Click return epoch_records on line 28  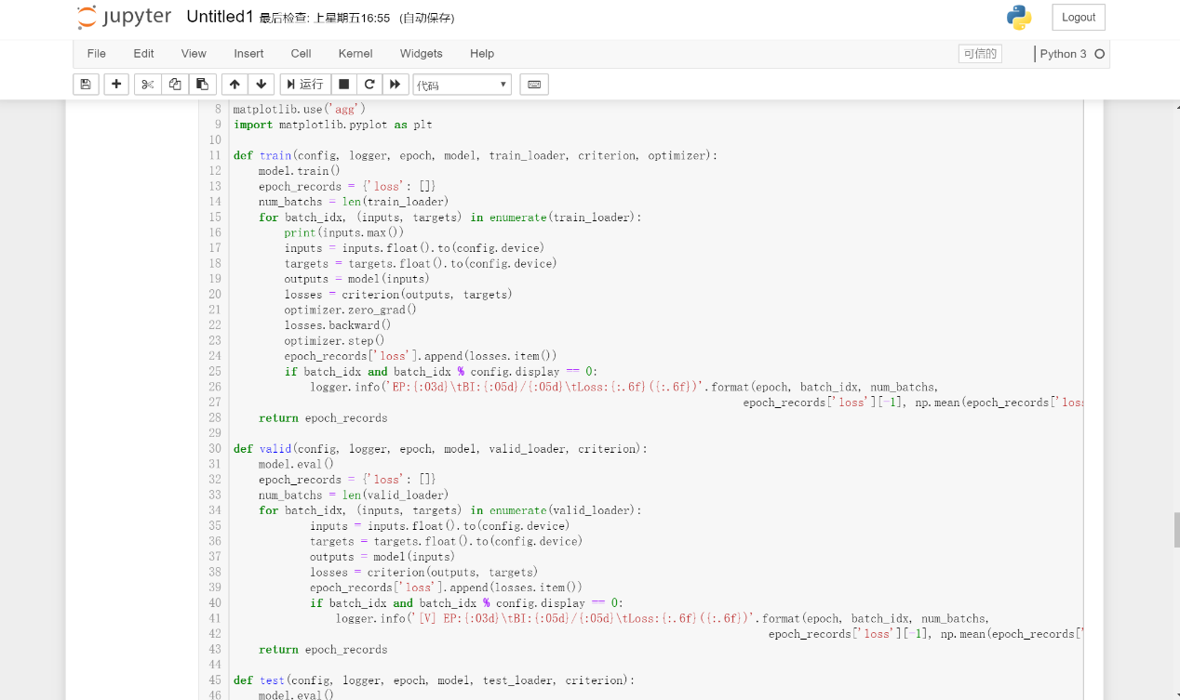[x=323, y=418]
